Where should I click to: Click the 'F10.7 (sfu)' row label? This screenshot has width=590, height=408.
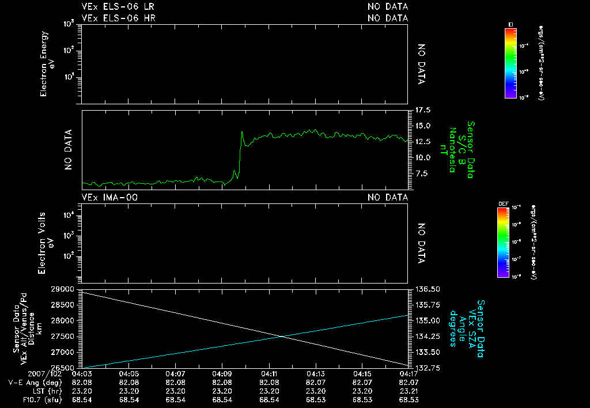coord(42,400)
